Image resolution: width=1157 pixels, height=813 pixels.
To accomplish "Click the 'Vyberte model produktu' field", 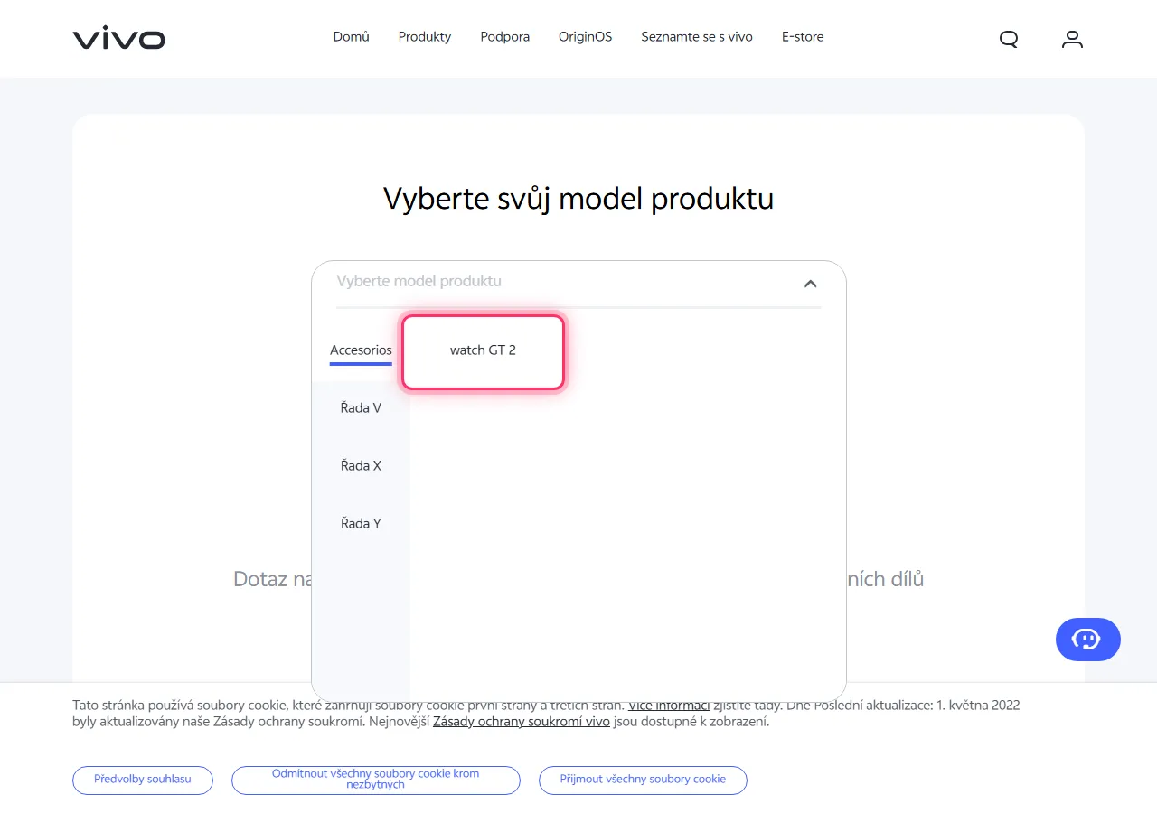I will 578,282.
